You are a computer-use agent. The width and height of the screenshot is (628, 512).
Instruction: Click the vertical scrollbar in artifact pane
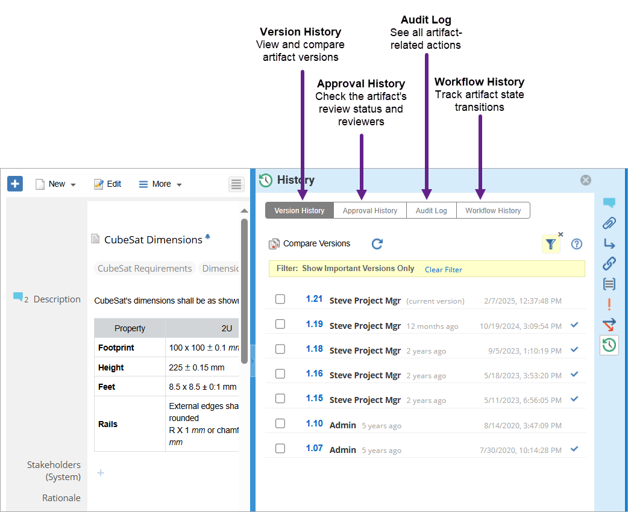click(244, 289)
